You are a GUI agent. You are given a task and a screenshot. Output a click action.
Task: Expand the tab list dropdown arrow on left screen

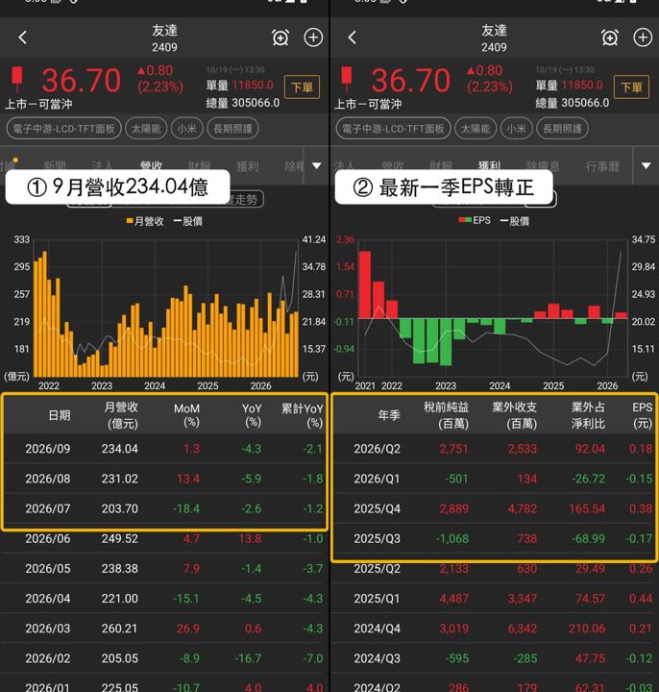(316, 165)
